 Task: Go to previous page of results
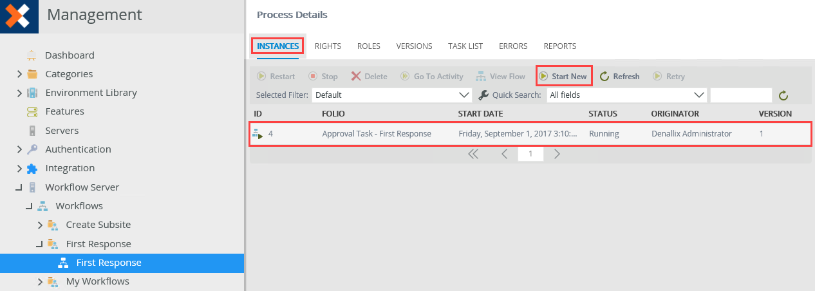(x=505, y=155)
